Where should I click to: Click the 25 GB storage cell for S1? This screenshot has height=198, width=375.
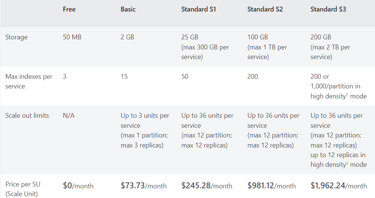click(205, 47)
